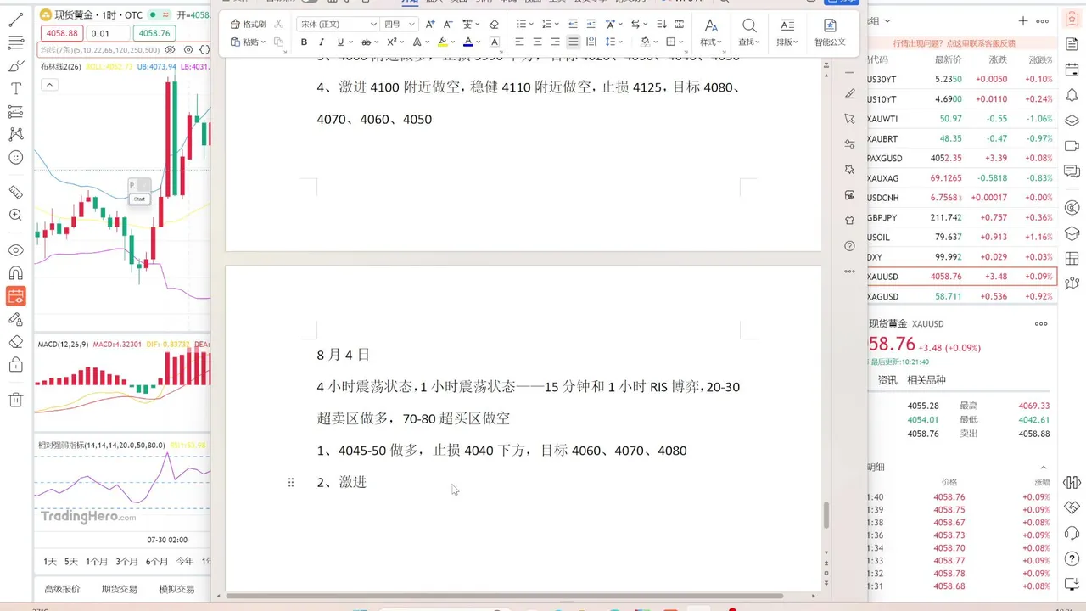Click the Format Painter (格式刷) button

pos(248,24)
